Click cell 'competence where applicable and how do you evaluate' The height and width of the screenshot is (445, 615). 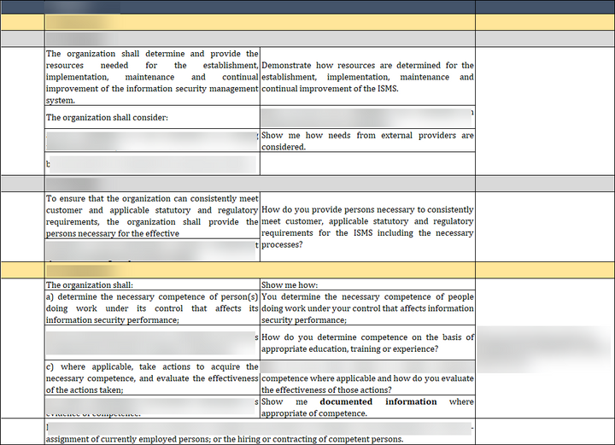point(367,378)
